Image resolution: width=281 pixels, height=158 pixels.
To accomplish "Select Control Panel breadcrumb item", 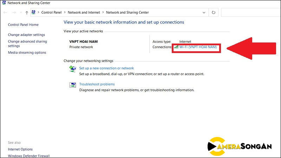I will point(51,12).
